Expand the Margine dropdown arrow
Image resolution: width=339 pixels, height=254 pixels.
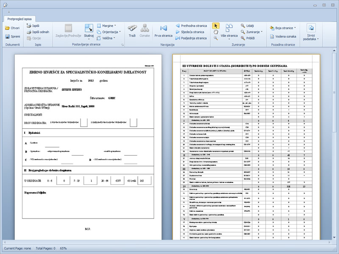click(115, 25)
